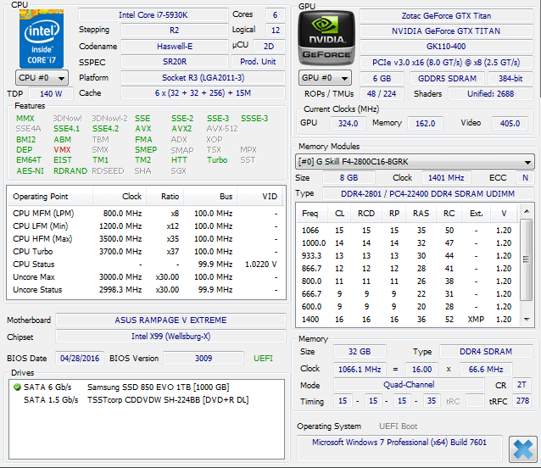Click the command rate 2T field
This screenshot has height=468, width=541.
[x=521, y=385]
